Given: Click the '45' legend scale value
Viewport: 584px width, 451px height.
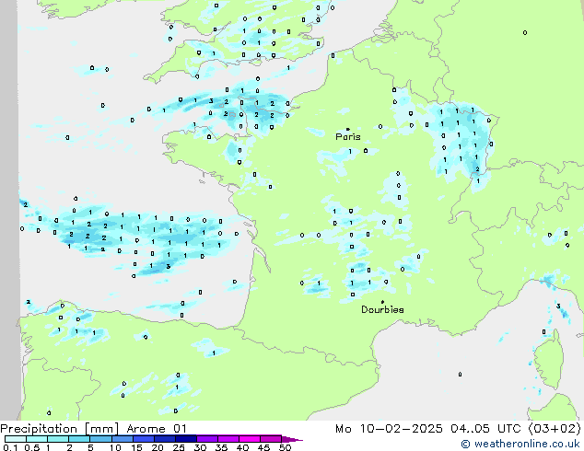Looking at the screenshot, I should click(x=263, y=447).
